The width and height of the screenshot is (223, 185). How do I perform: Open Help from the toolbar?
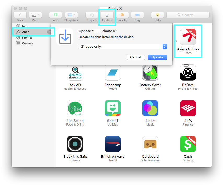[157, 15]
